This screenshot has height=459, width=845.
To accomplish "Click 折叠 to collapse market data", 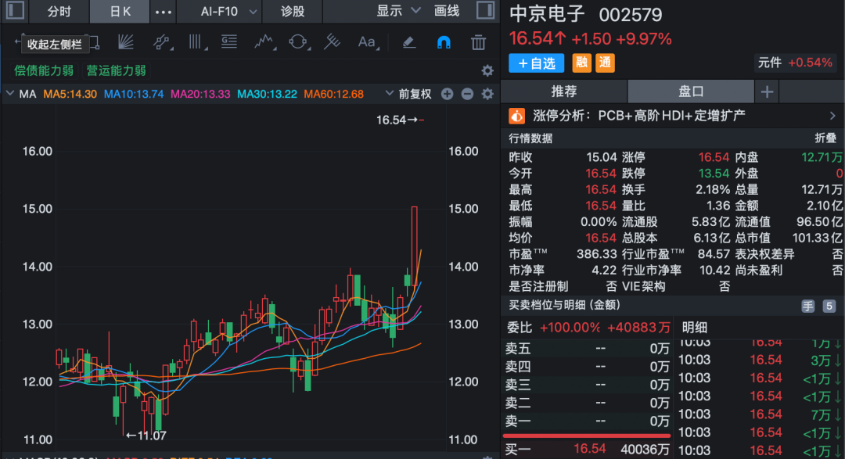I will pos(825,138).
